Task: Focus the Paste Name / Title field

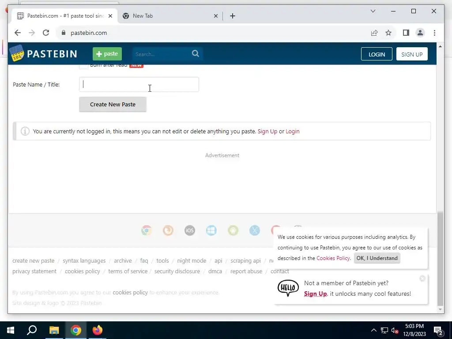Action: pyautogui.click(x=139, y=84)
